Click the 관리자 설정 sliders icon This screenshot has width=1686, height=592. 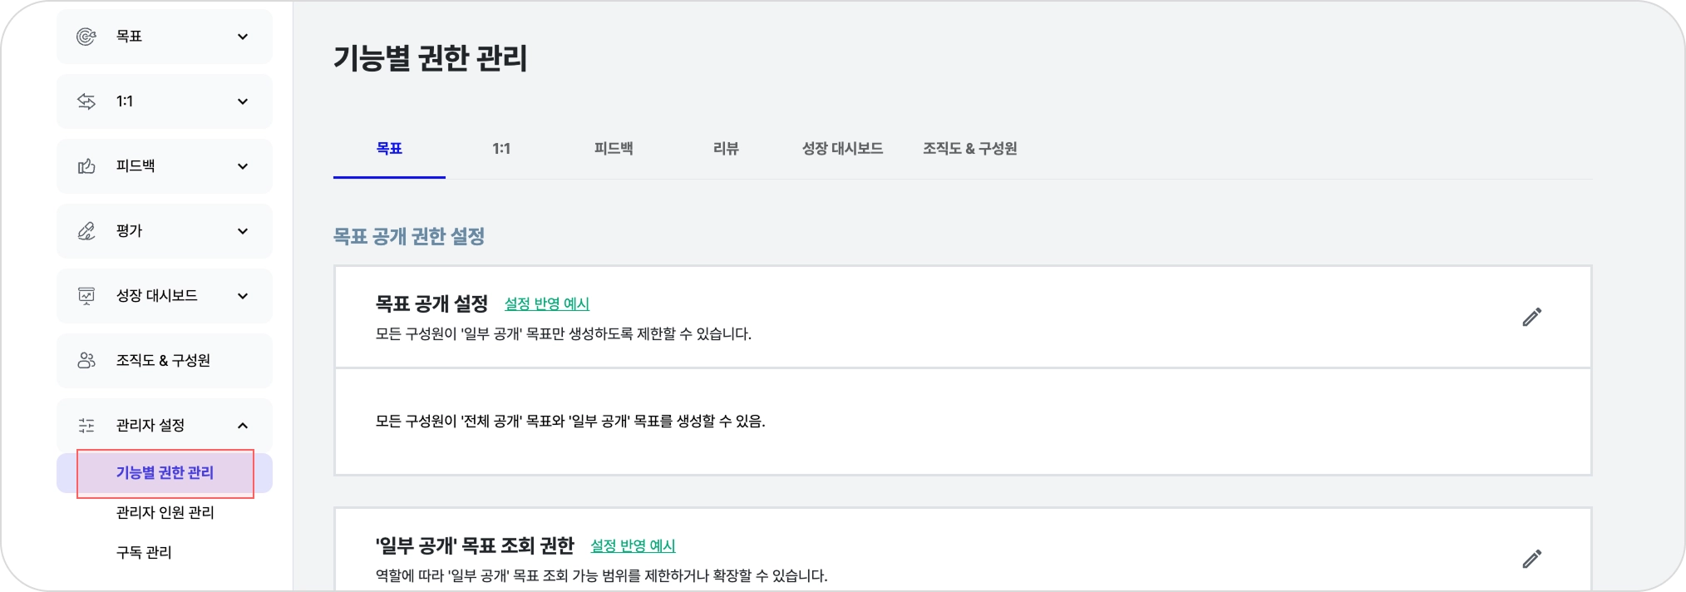86,426
